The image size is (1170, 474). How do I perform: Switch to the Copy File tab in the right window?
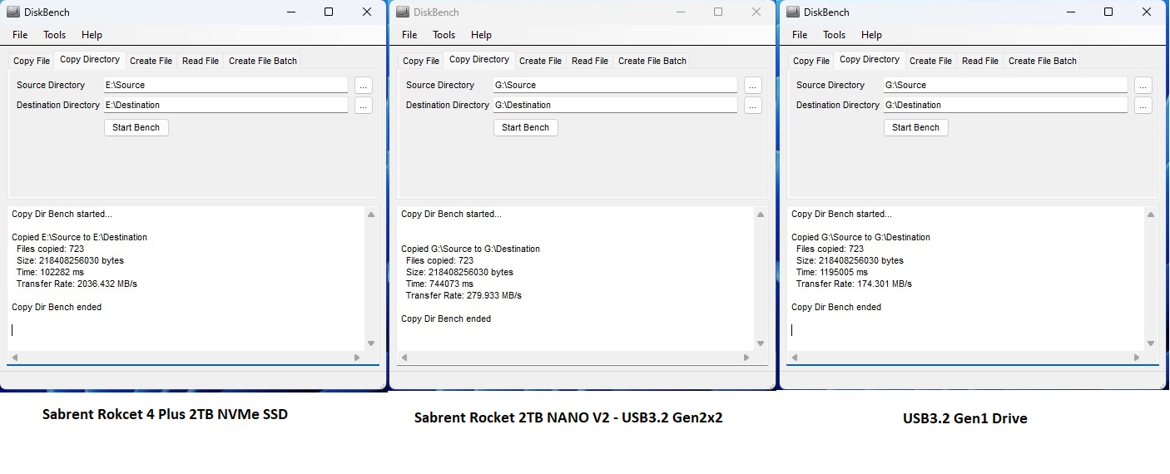tap(811, 61)
